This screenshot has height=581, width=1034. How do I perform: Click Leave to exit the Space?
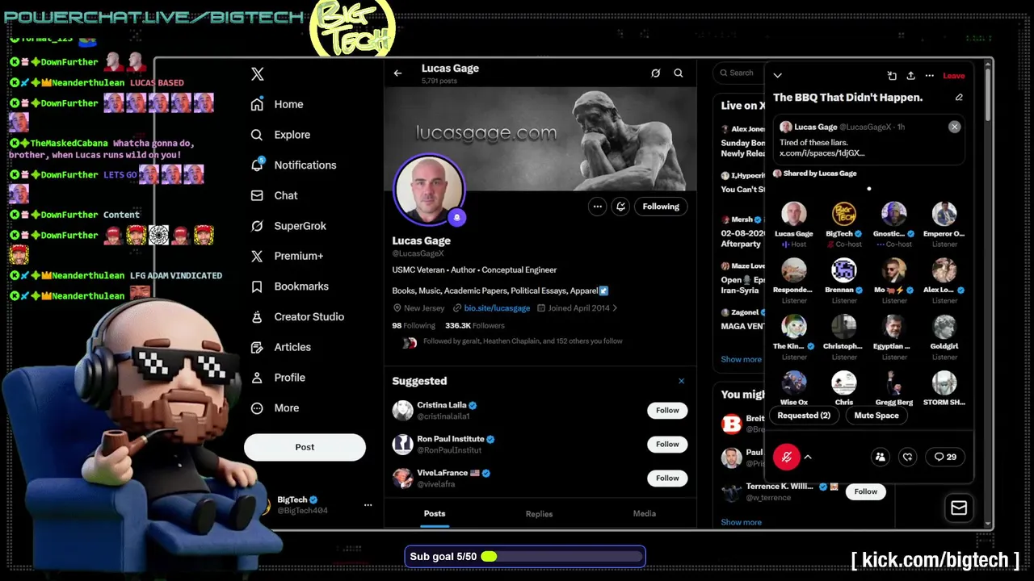[x=953, y=76]
